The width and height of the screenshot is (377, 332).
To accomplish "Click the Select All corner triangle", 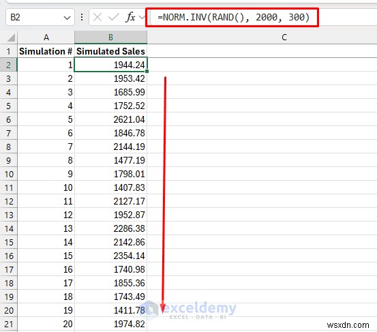I will click(x=11, y=37).
